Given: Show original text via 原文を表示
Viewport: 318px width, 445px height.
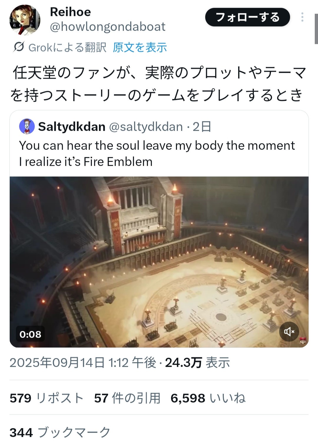Looking at the screenshot, I should 140,47.
